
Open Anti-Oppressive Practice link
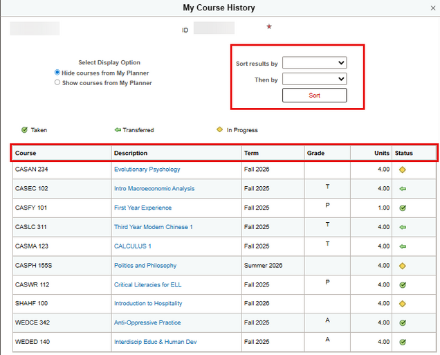(x=147, y=322)
